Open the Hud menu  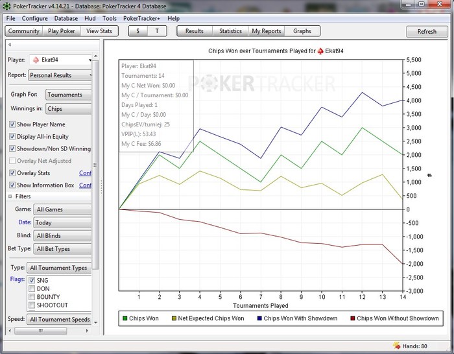[x=90, y=19]
